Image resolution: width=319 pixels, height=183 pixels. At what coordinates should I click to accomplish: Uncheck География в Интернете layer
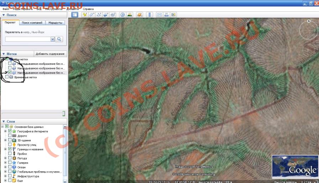click(10, 131)
